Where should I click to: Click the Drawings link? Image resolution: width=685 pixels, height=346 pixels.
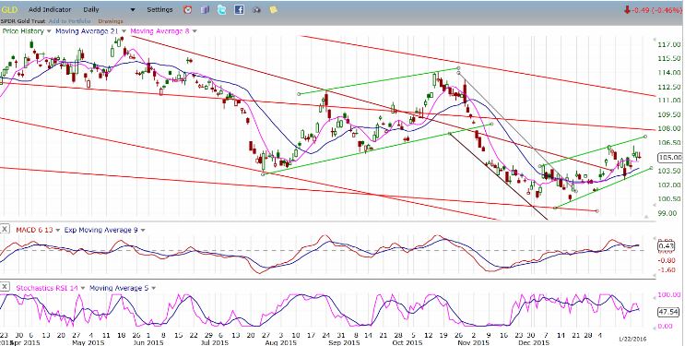click(x=111, y=21)
